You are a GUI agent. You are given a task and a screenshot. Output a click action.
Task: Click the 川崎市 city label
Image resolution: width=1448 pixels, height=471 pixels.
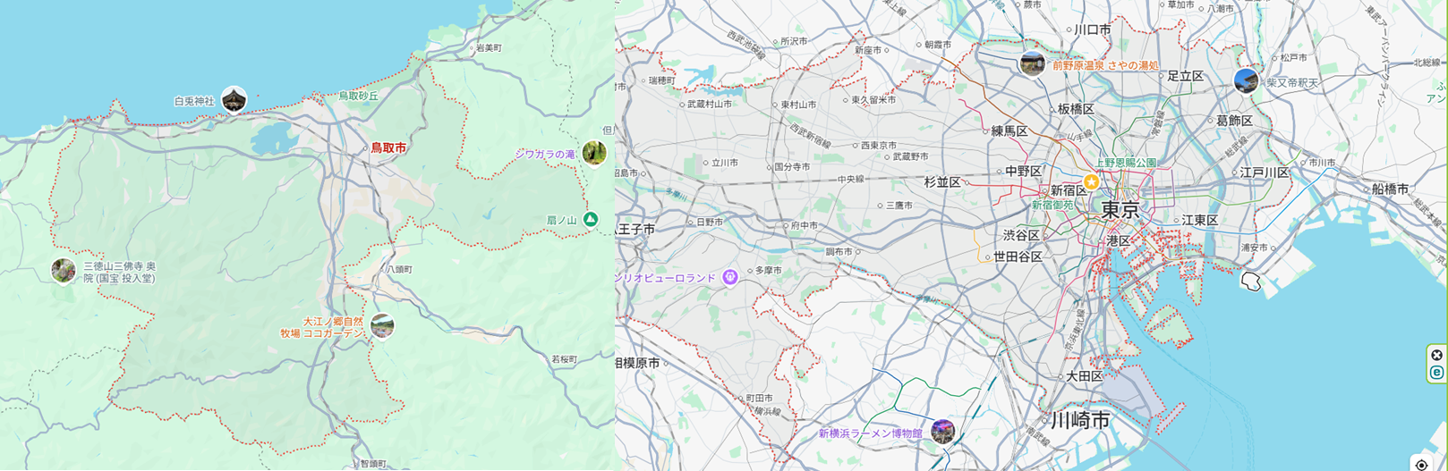1080,420
